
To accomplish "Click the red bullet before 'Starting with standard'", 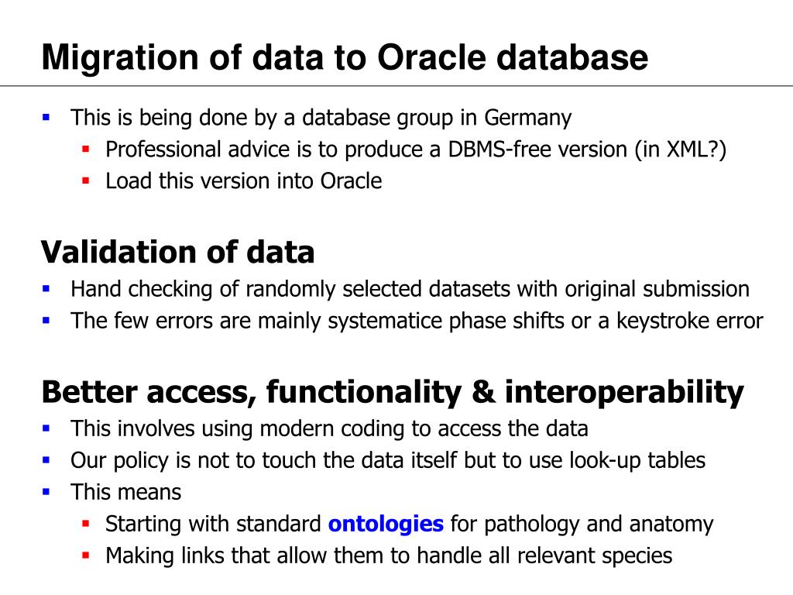I will 85,524.
